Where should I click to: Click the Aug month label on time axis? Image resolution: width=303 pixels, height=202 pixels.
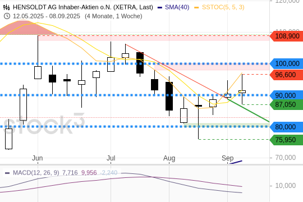(169, 158)
